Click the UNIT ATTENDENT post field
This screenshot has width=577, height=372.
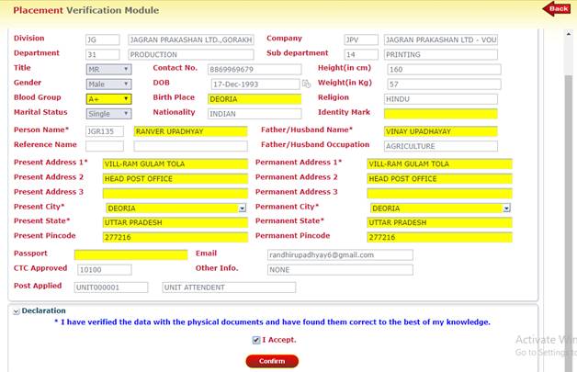229,287
